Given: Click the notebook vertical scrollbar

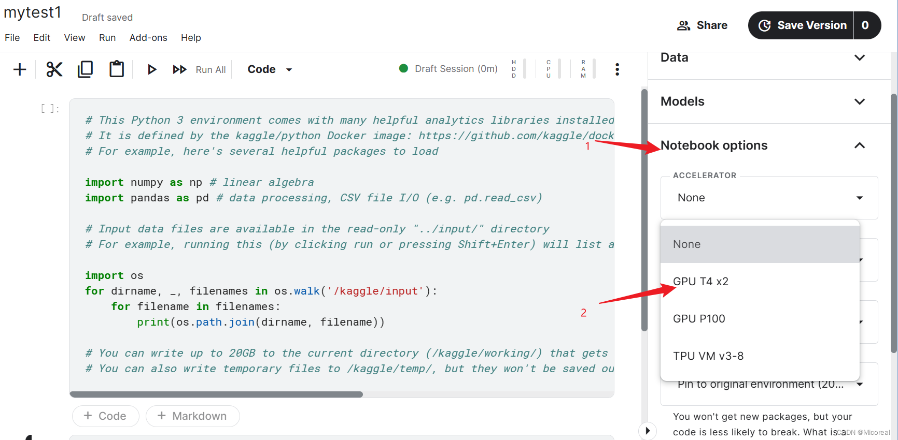Looking at the screenshot, I should pyautogui.click(x=644, y=210).
